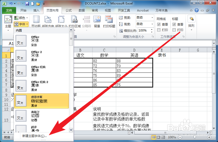Click the Undo icon in quick access toolbar
Image resolution: width=218 pixels, height=142 pixels.
[x=11, y=4]
